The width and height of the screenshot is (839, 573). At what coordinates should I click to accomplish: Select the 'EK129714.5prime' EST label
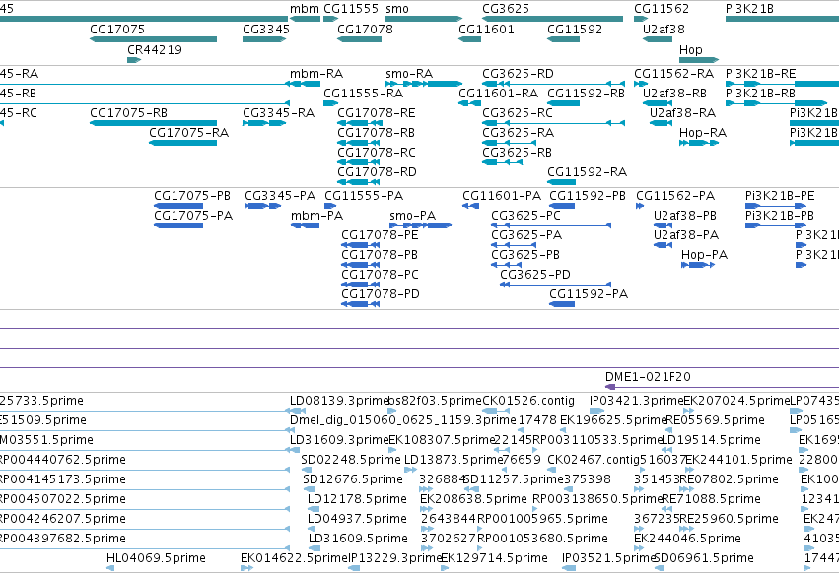tap(494, 558)
